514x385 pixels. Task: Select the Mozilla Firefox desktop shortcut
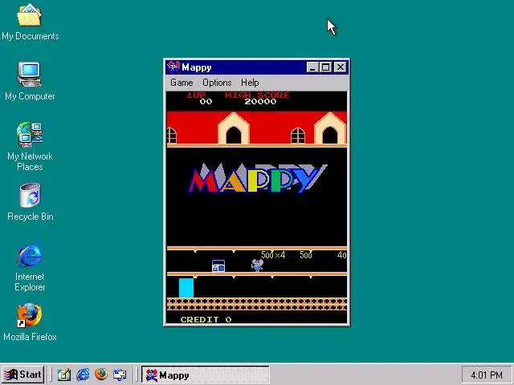(30, 322)
